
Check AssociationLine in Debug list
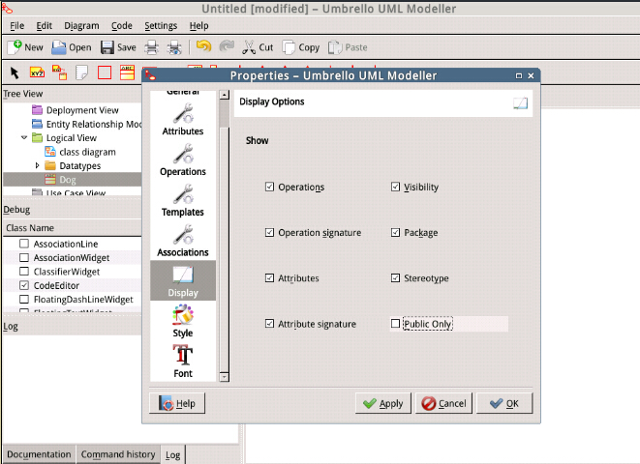tap(24, 244)
